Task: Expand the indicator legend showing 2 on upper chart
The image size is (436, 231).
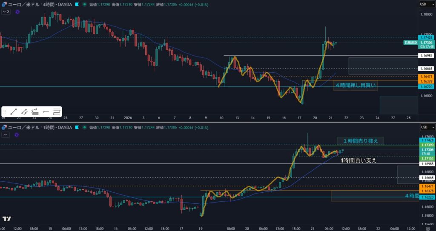Action: pos(6,12)
